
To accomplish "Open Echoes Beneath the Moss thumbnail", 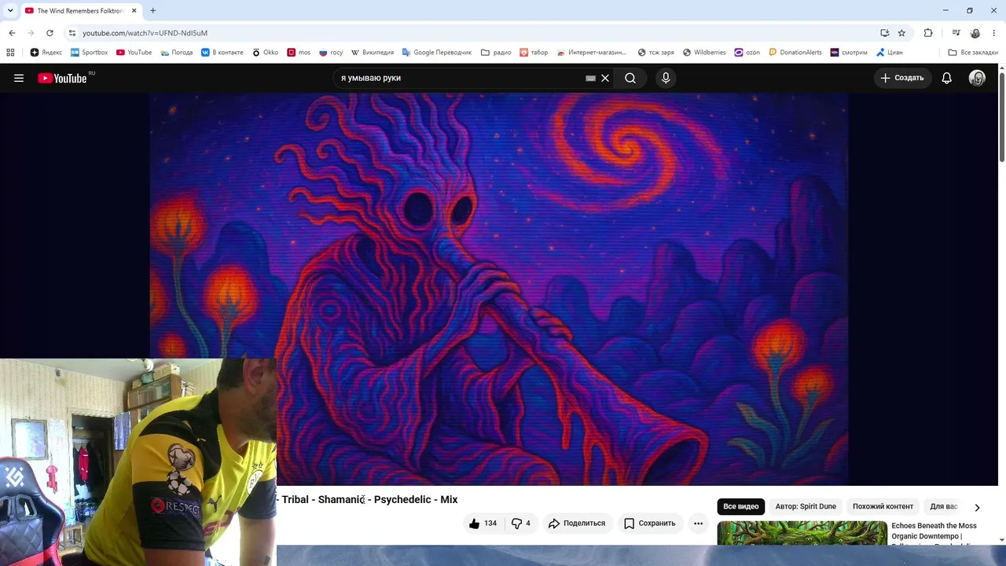I will (802, 533).
